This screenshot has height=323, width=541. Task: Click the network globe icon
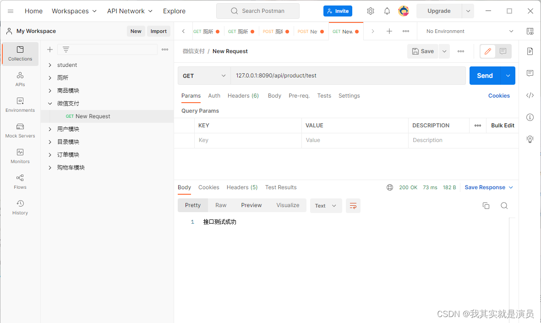[x=389, y=187]
